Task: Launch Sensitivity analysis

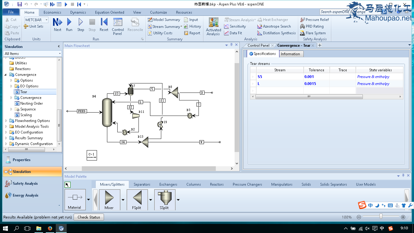Action: click(235, 26)
